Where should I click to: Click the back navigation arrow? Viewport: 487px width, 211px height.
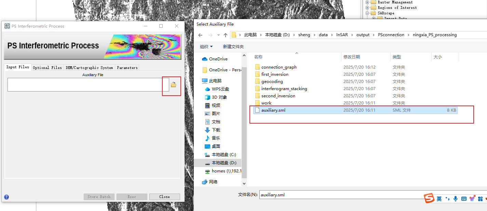pos(200,34)
